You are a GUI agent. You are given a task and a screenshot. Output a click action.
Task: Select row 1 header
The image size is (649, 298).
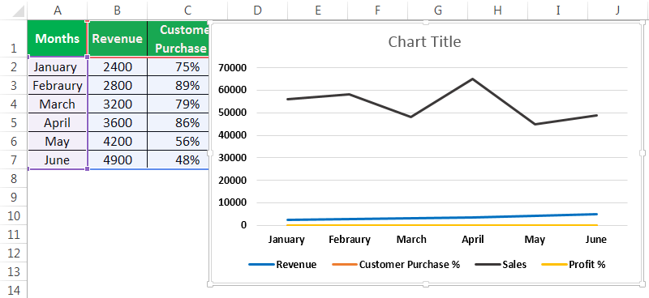click(x=13, y=38)
